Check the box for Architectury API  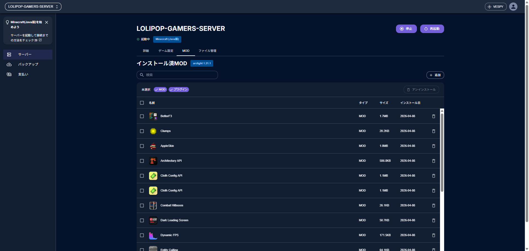(x=142, y=161)
